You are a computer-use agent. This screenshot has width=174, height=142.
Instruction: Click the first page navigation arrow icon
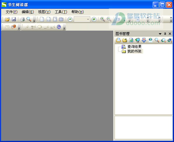[x=138, y=20]
